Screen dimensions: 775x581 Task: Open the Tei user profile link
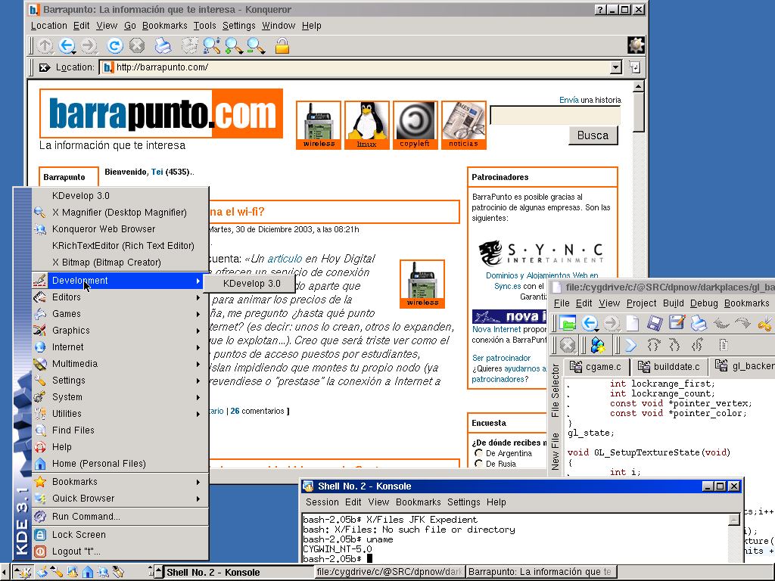pyautogui.click(x=157, y=172)
